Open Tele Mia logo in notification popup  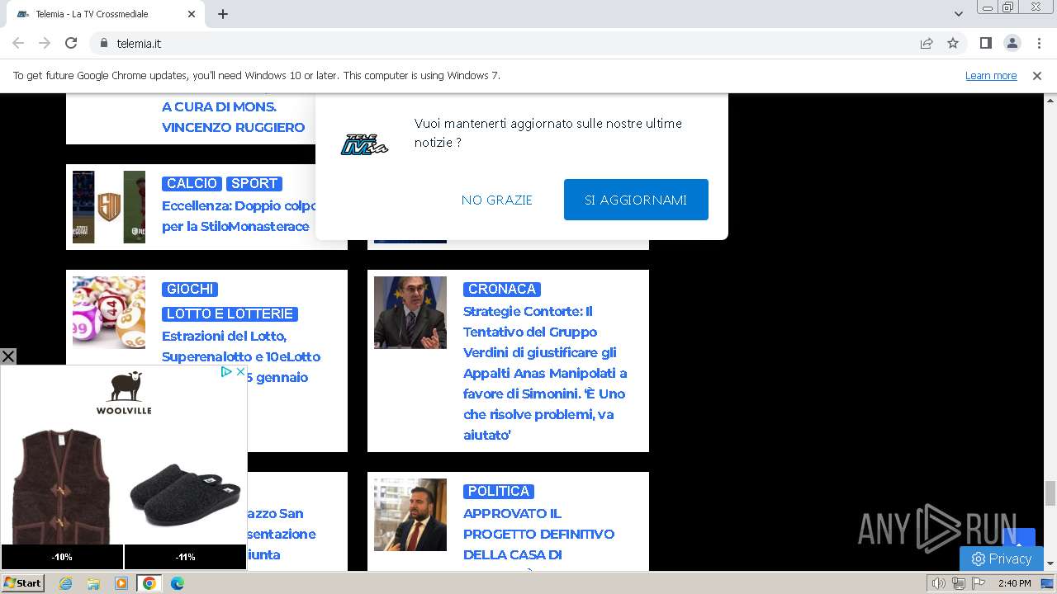point(365,144)
